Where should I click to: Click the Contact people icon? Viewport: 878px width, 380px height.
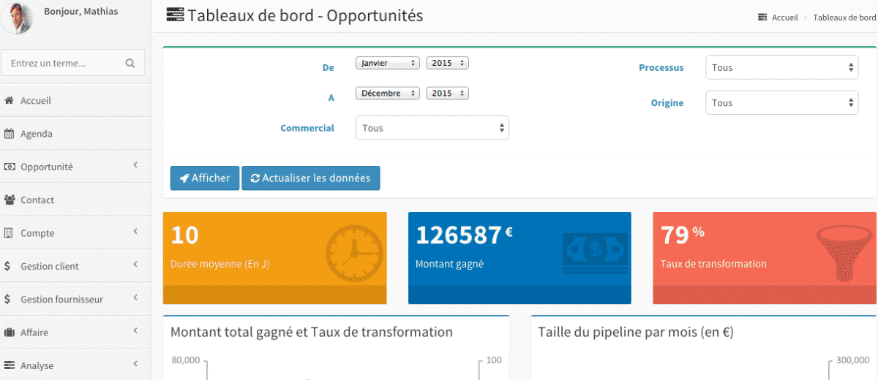point(10,199)
